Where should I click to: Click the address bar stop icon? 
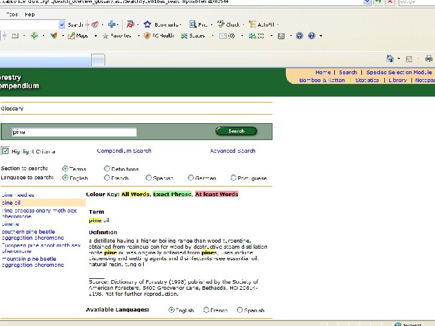[390, 2]
